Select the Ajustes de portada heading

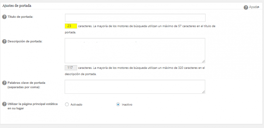(x=17, y=6)
